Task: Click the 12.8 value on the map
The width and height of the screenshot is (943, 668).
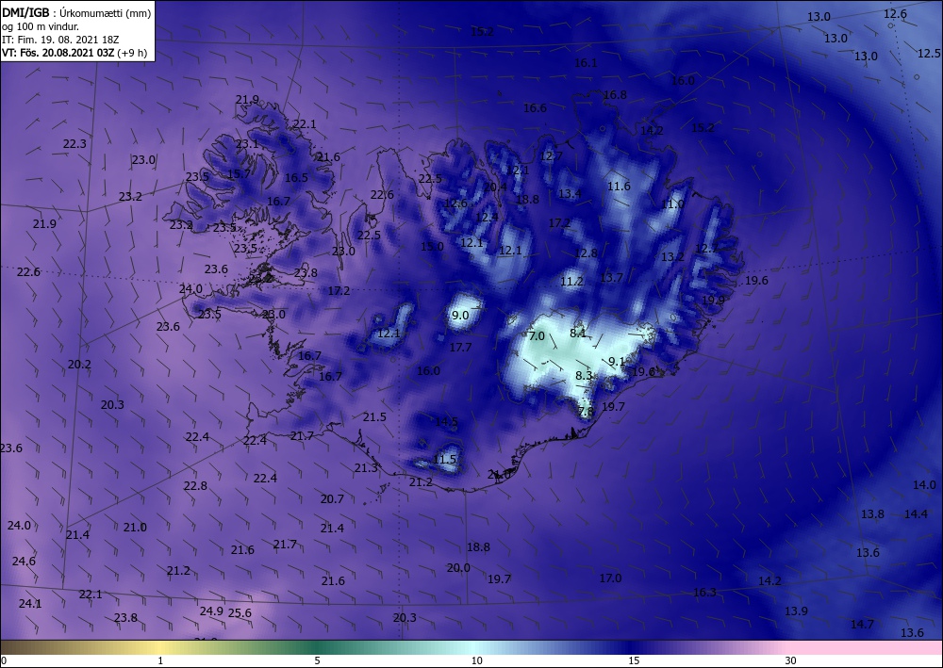Action: 586,253
